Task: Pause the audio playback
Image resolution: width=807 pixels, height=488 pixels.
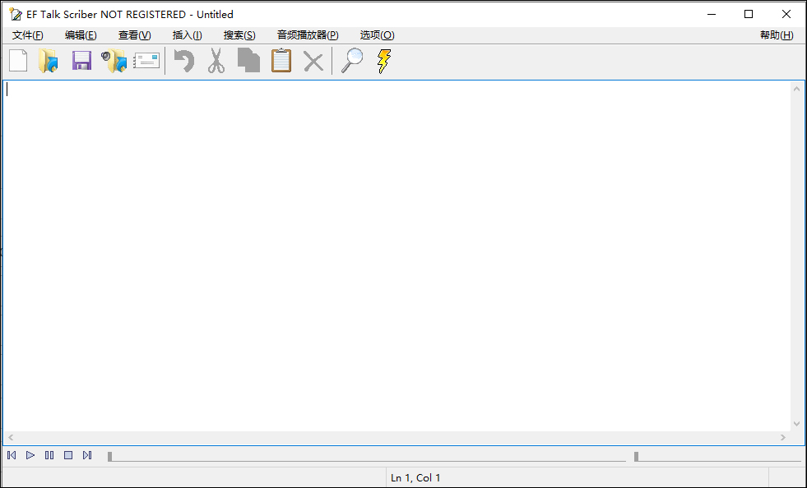Action: 49,455
